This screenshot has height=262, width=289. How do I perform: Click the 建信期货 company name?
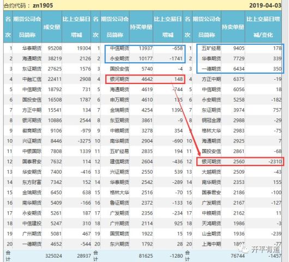coord(119,162)
